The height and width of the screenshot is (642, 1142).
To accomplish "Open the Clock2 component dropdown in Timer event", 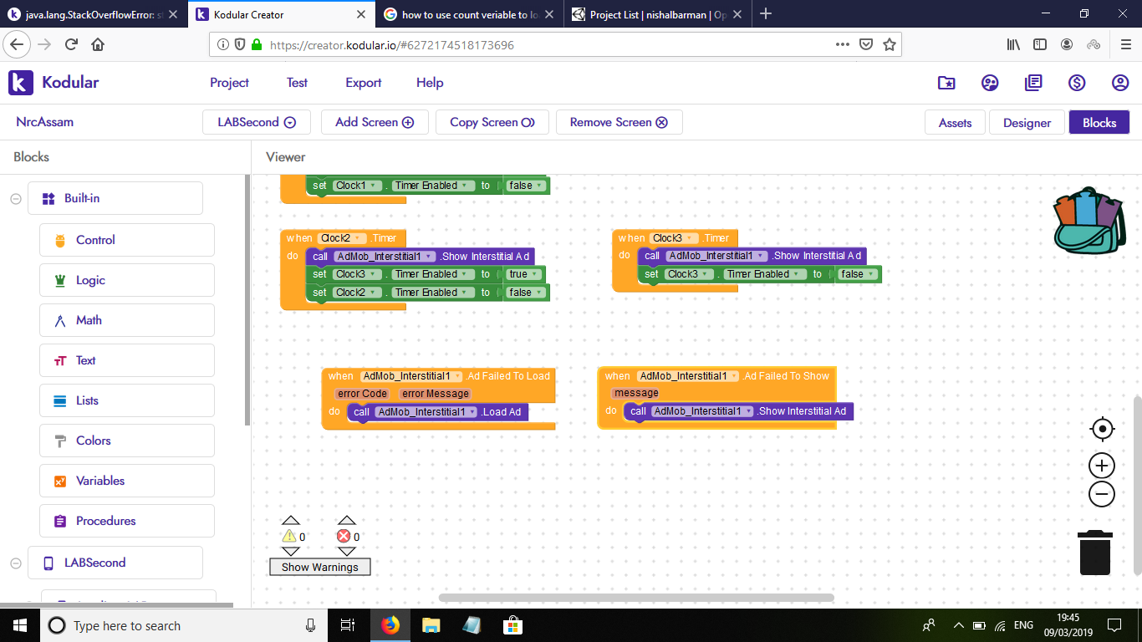I will (x=342, y=238).
